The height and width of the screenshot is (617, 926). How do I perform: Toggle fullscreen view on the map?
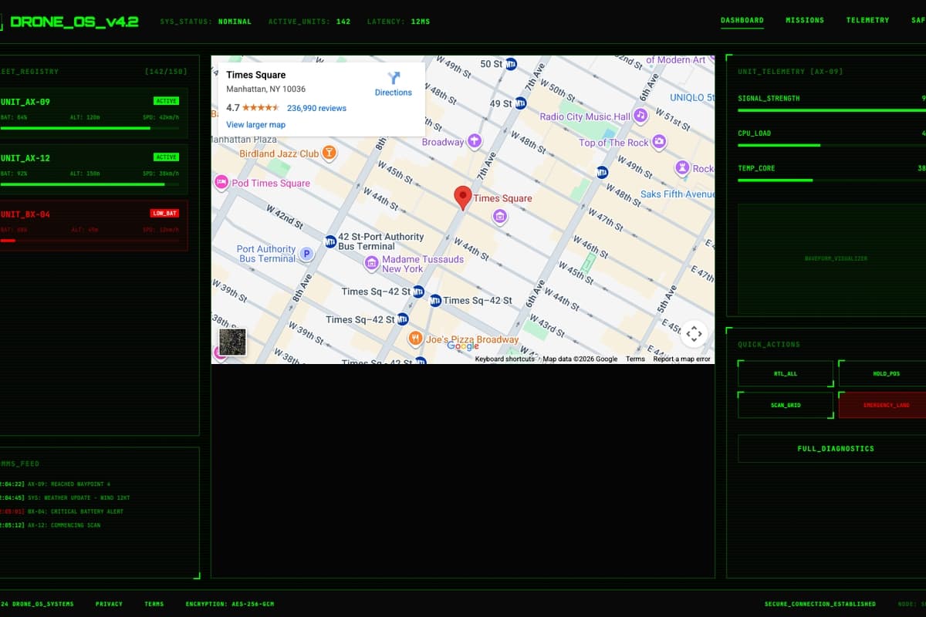[x=693, y=334]
